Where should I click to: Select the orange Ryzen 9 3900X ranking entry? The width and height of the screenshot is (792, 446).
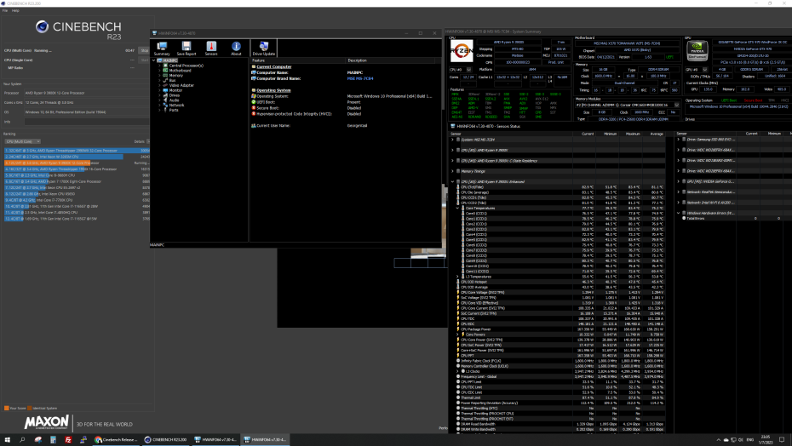coord(77,163)
